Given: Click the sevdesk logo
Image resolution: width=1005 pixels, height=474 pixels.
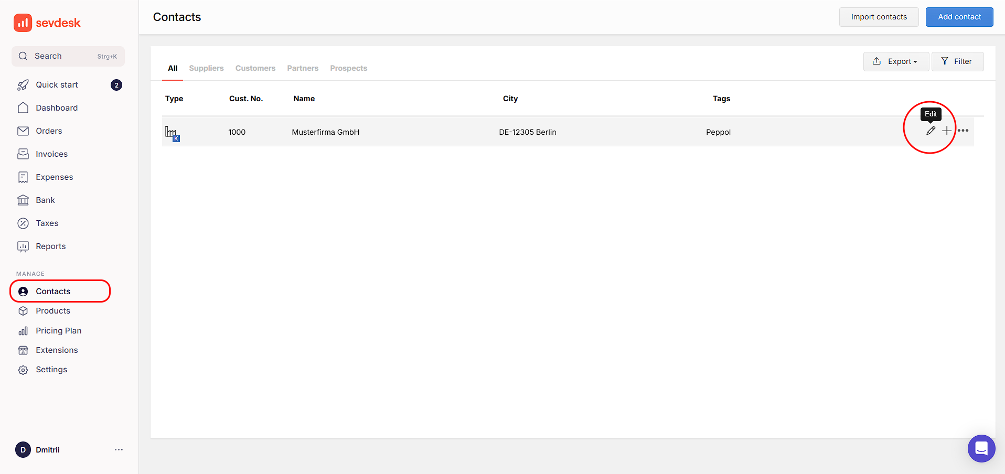Looking at the screenshot, I should (47, 23).
